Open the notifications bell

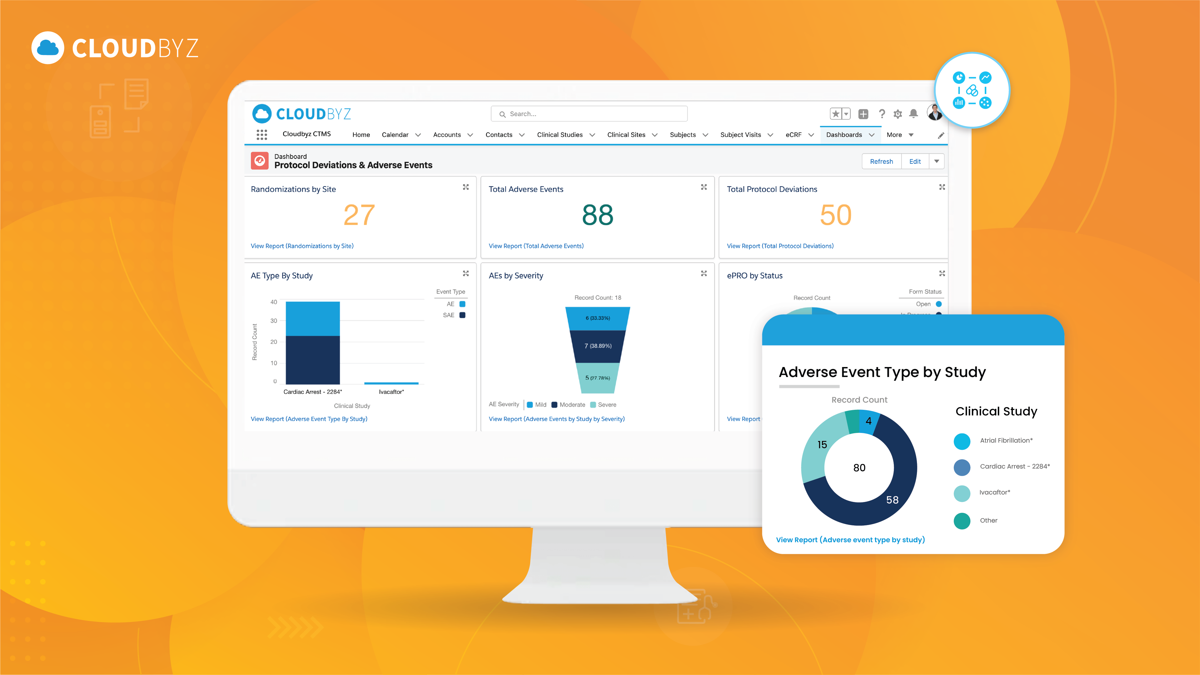coord(914,114)
